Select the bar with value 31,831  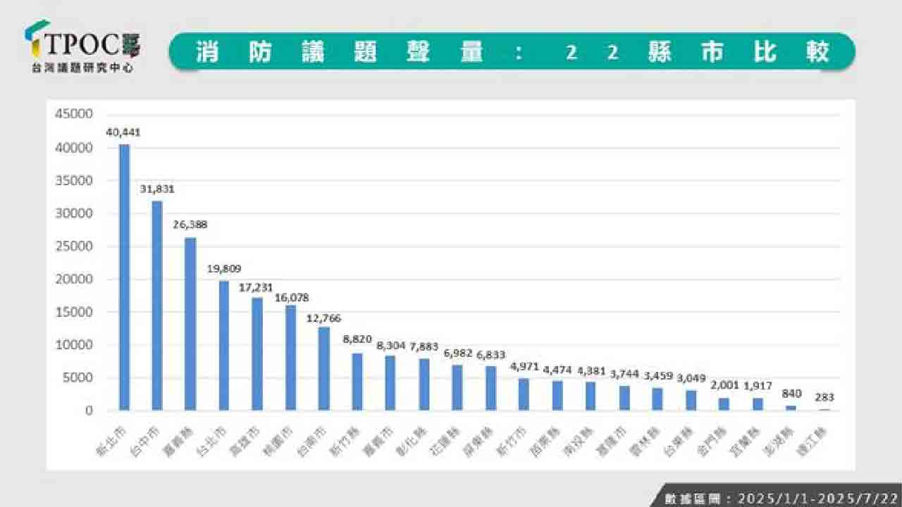click(157, 305)
